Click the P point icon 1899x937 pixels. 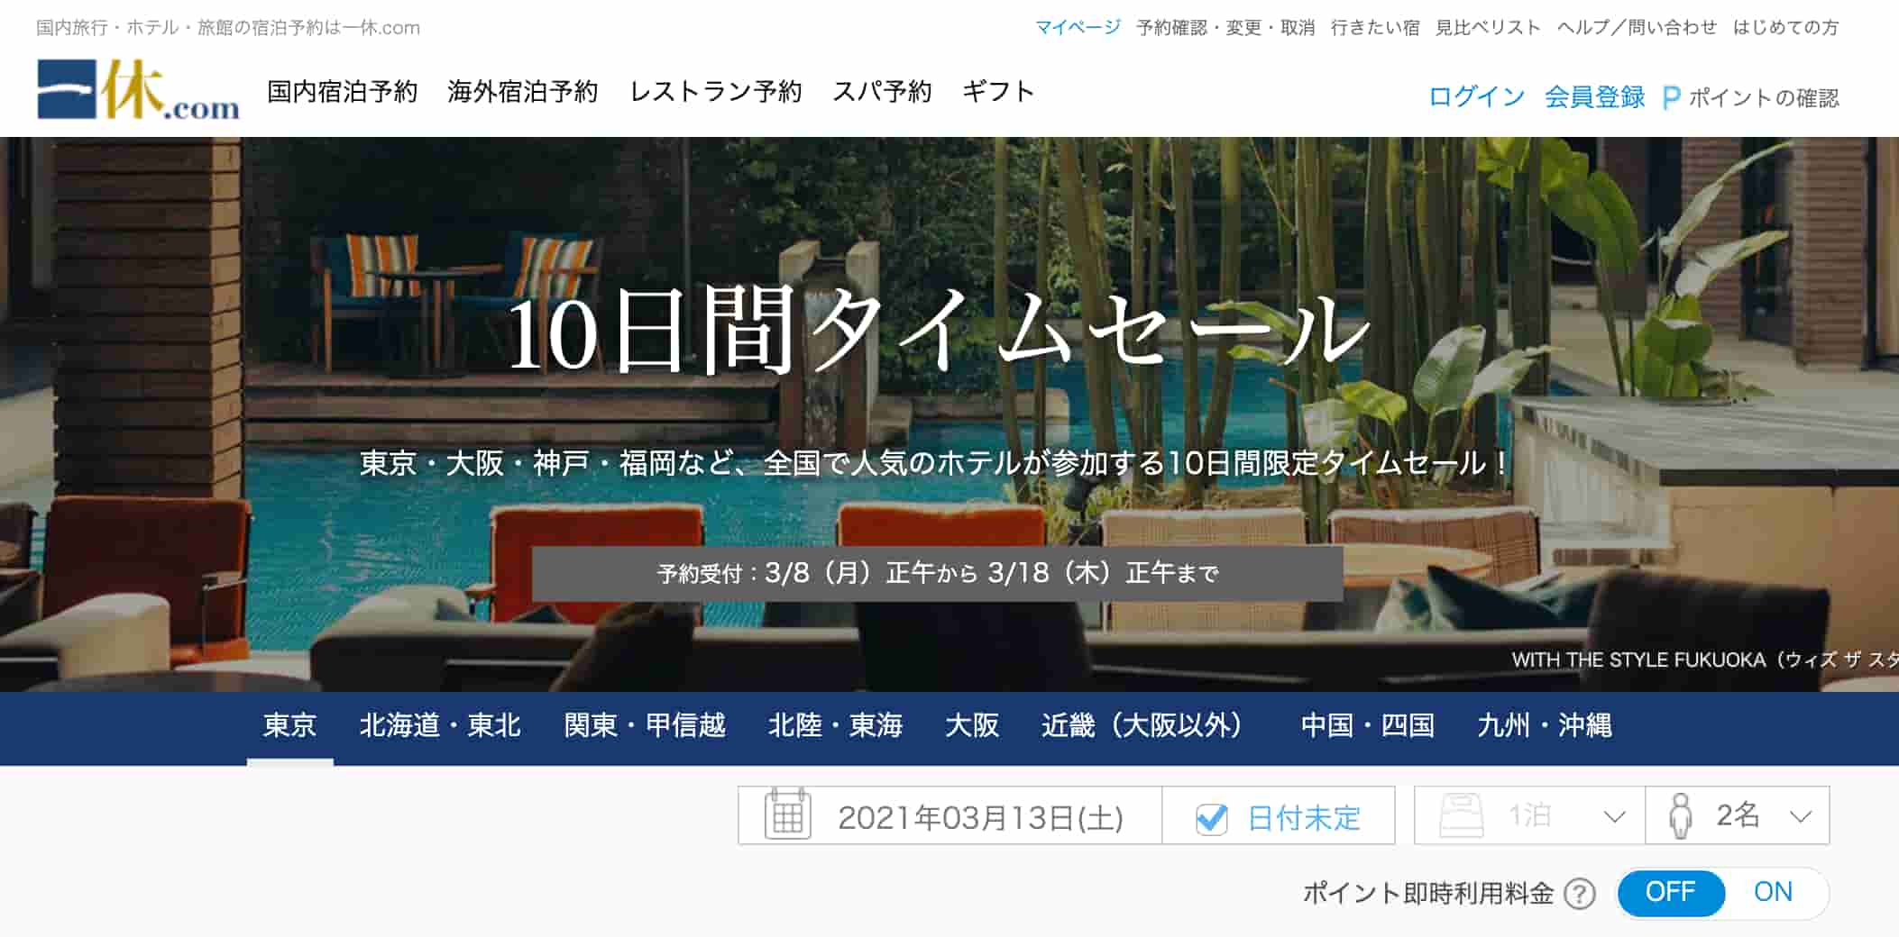(1671, 97)
